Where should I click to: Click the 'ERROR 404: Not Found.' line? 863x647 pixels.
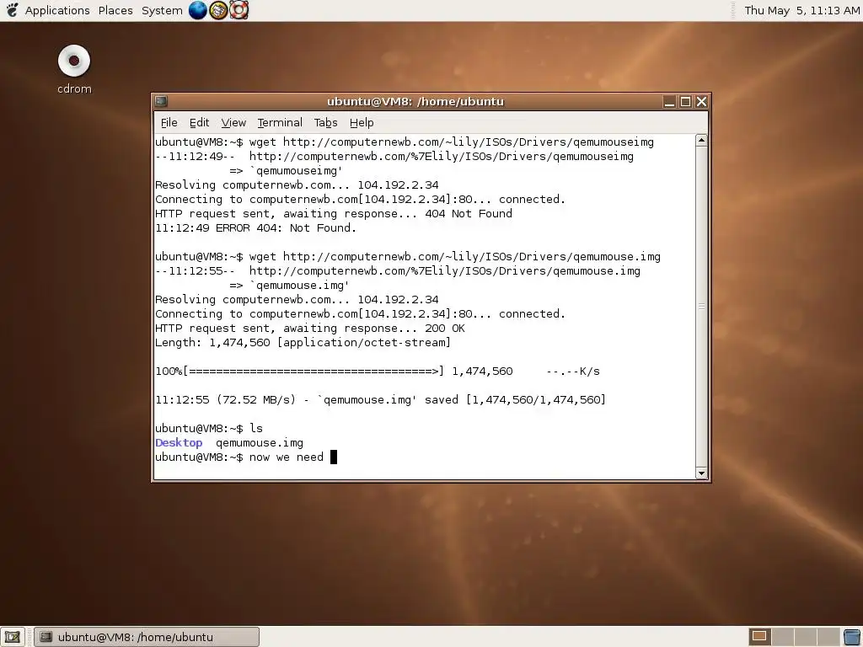(256, 227)
